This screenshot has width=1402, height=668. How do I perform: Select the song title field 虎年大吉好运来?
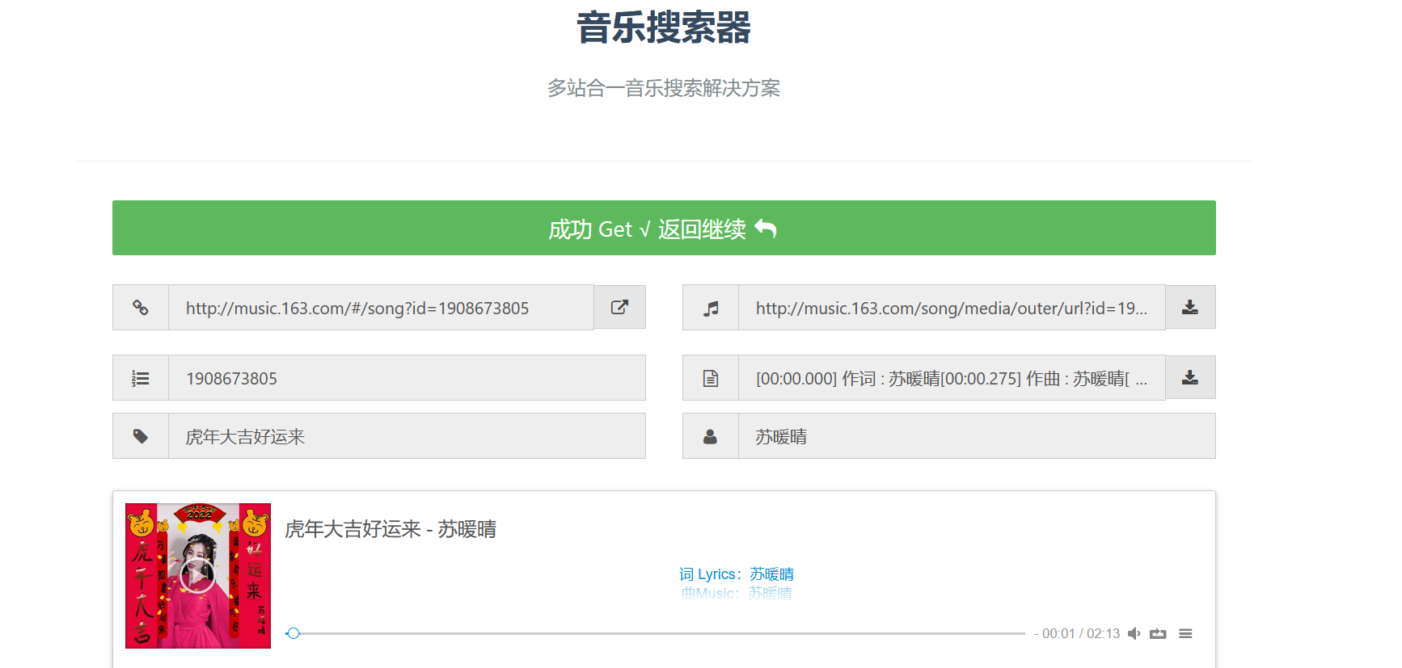(x=407, y=436)
